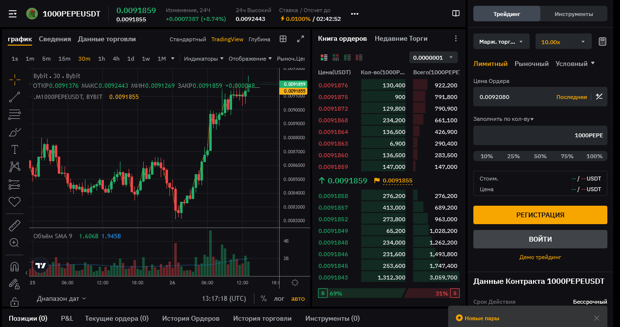Screen dimensions: 620x327
Task: Show combined buy and sell order book view
Action: (324, 57)
